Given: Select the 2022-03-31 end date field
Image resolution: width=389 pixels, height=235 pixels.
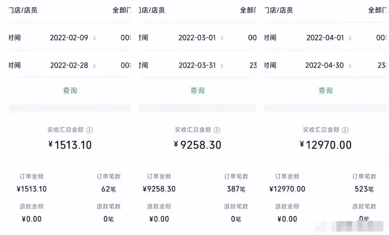Looking at the screenshot, I should (197, 66).
